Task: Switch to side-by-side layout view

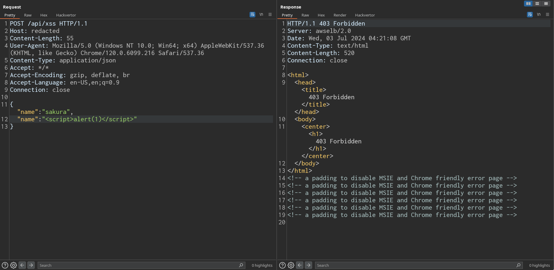Action: (x=528, y=4)
